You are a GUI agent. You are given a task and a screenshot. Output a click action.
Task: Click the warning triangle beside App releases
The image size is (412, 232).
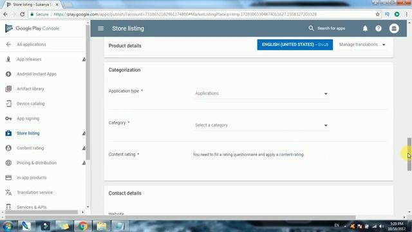click(84, 59)
